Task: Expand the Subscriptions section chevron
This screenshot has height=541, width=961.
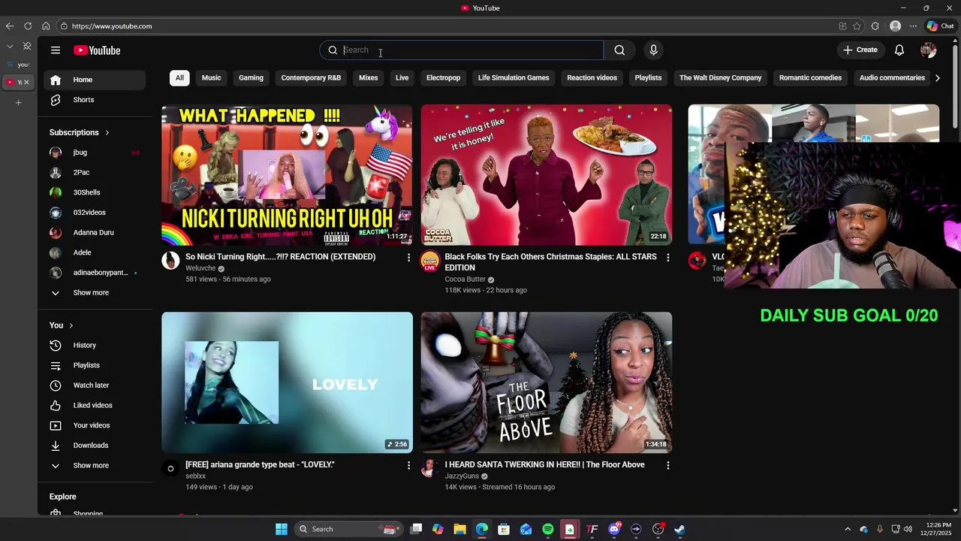Action: (107, 133)
